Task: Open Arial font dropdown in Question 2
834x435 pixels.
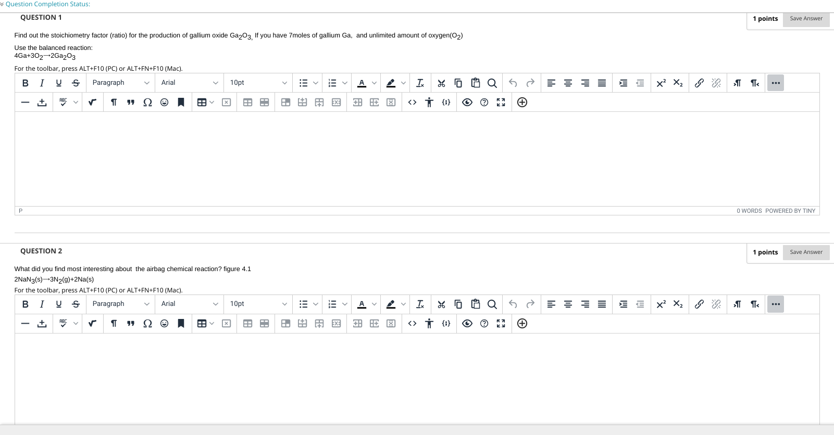Action: [190, 304]
